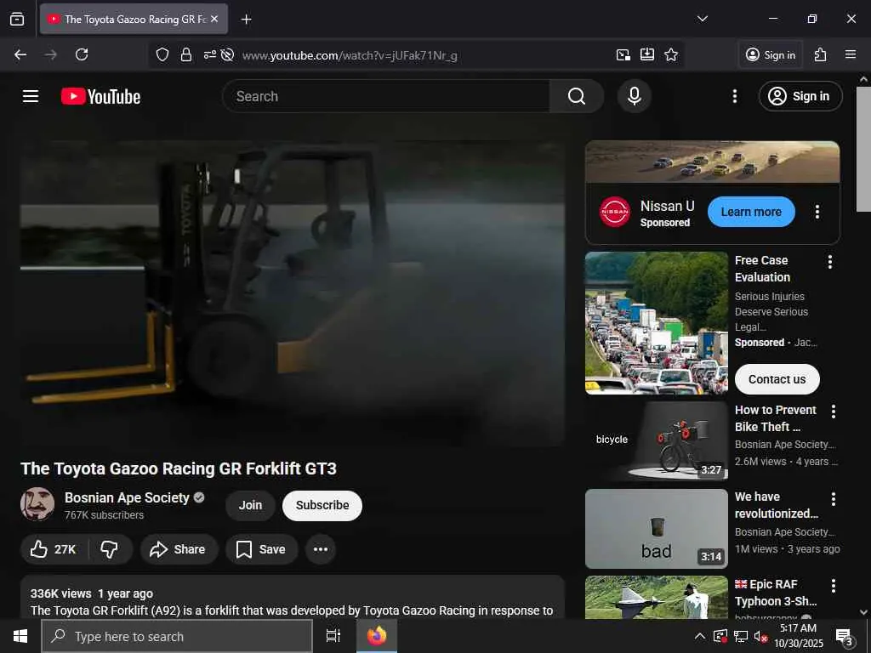The width and height of the screenshot is (871, 653).
Task: Close the Toyota Gazoo Racing tab
Action: point(214,19)
